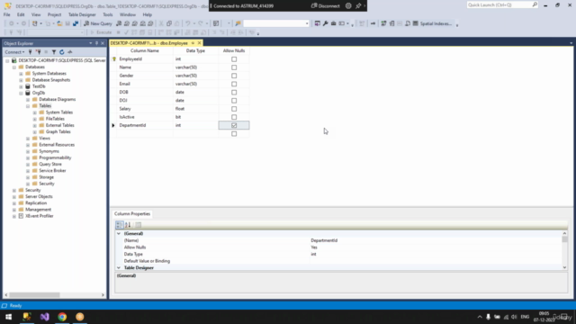This screenshot has height=324, width=576.
Task: Refresh the Object Explorer tree
Action: tap(62, 52)
